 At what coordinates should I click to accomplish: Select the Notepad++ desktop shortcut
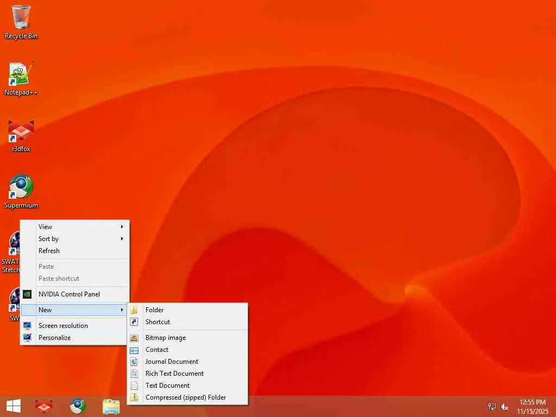pos(21,79)
